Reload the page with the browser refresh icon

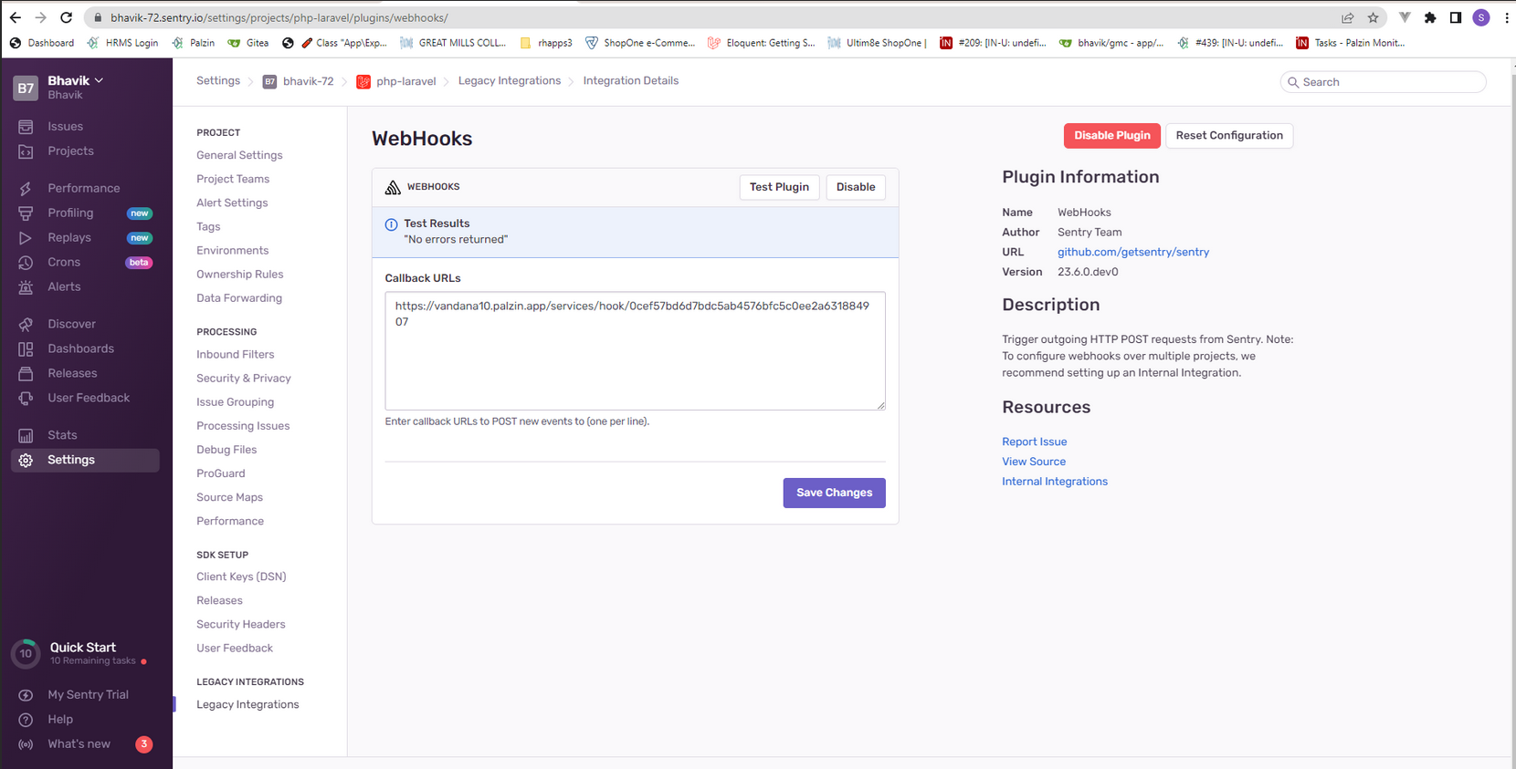(x=66, y=17)
